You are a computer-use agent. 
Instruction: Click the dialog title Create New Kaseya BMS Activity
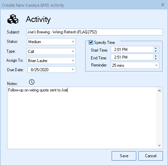(33, 5)
